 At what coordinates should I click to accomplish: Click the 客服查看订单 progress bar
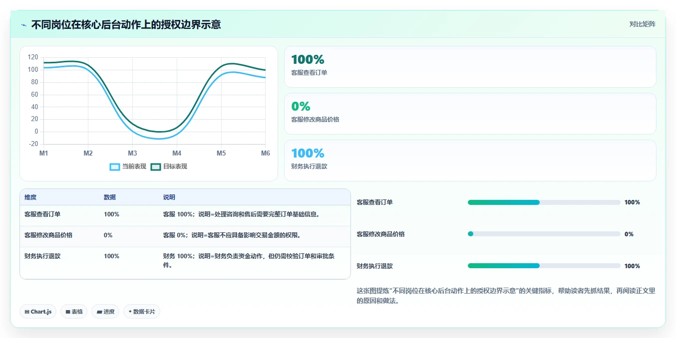tap(544, 202)
